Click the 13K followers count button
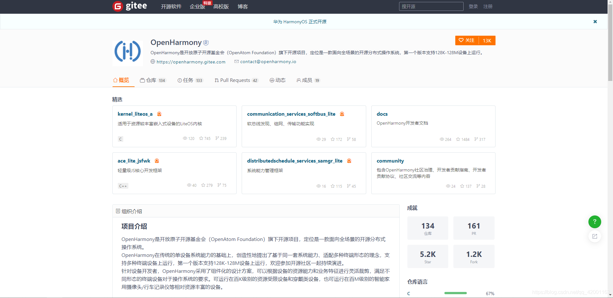Viewport: 613px width, 298px height. pyautogui.click(x=487, y=40)
